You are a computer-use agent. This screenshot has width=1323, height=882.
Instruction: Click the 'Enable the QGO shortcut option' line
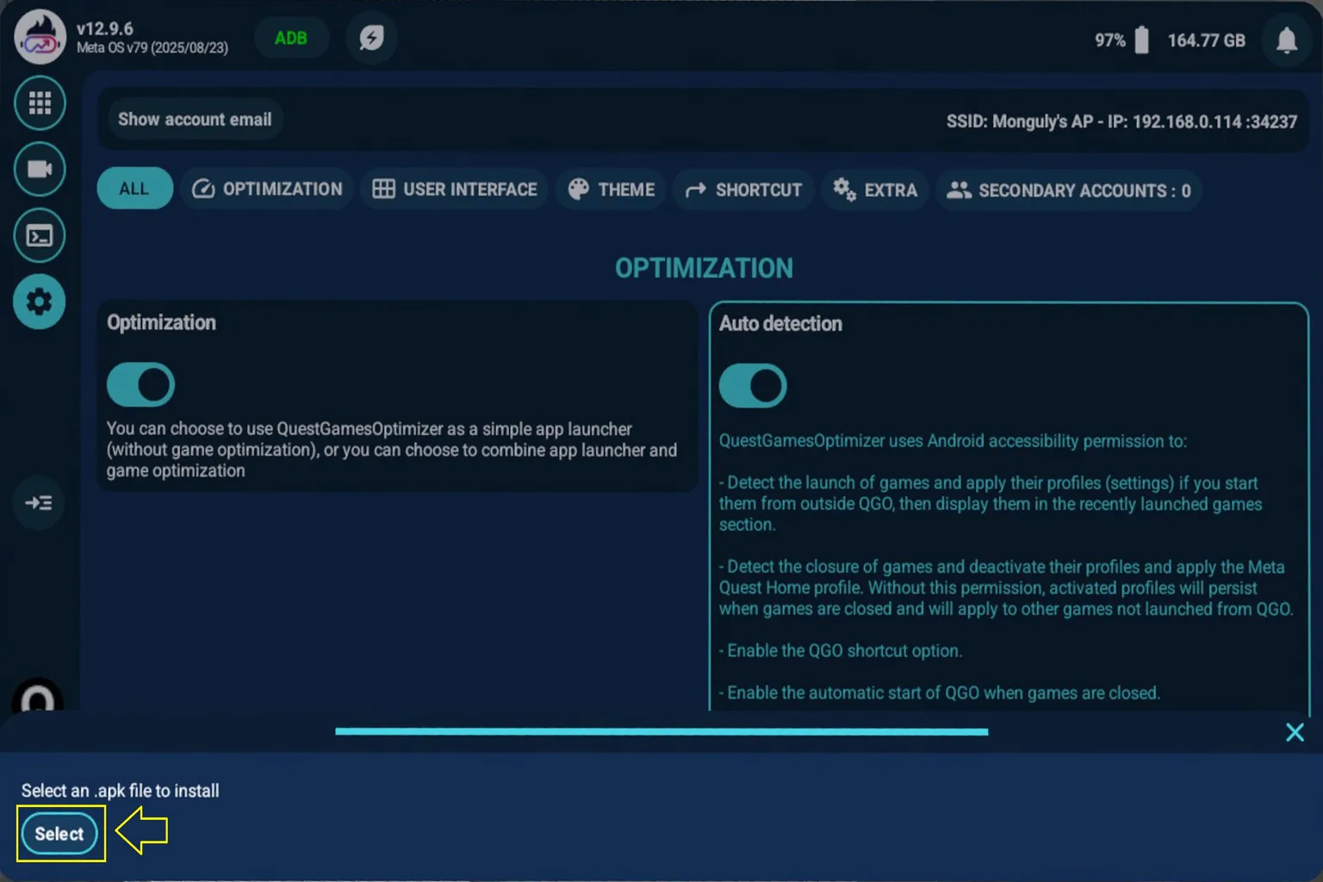coord(841,651)
